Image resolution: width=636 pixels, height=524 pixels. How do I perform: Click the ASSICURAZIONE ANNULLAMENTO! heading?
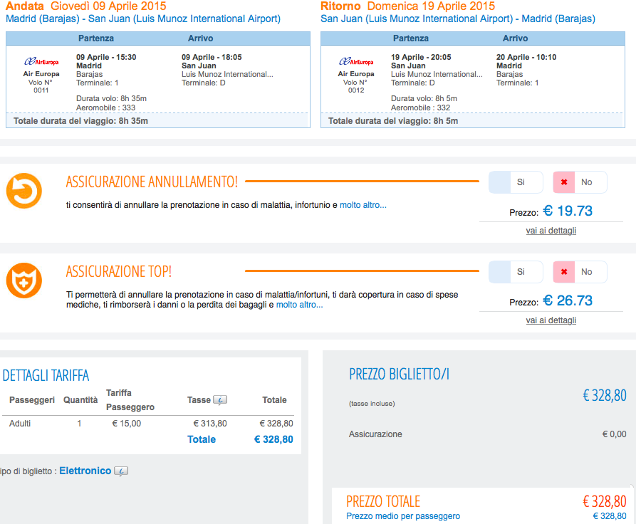[152, 182]
